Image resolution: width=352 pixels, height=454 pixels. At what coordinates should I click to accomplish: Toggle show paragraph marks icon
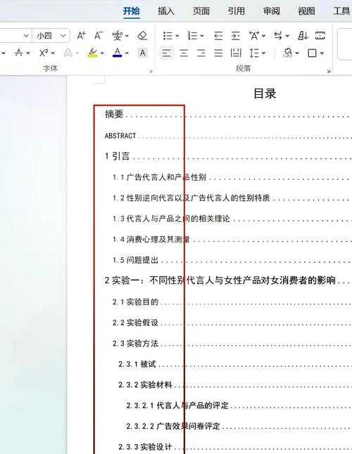click(320, 36)
